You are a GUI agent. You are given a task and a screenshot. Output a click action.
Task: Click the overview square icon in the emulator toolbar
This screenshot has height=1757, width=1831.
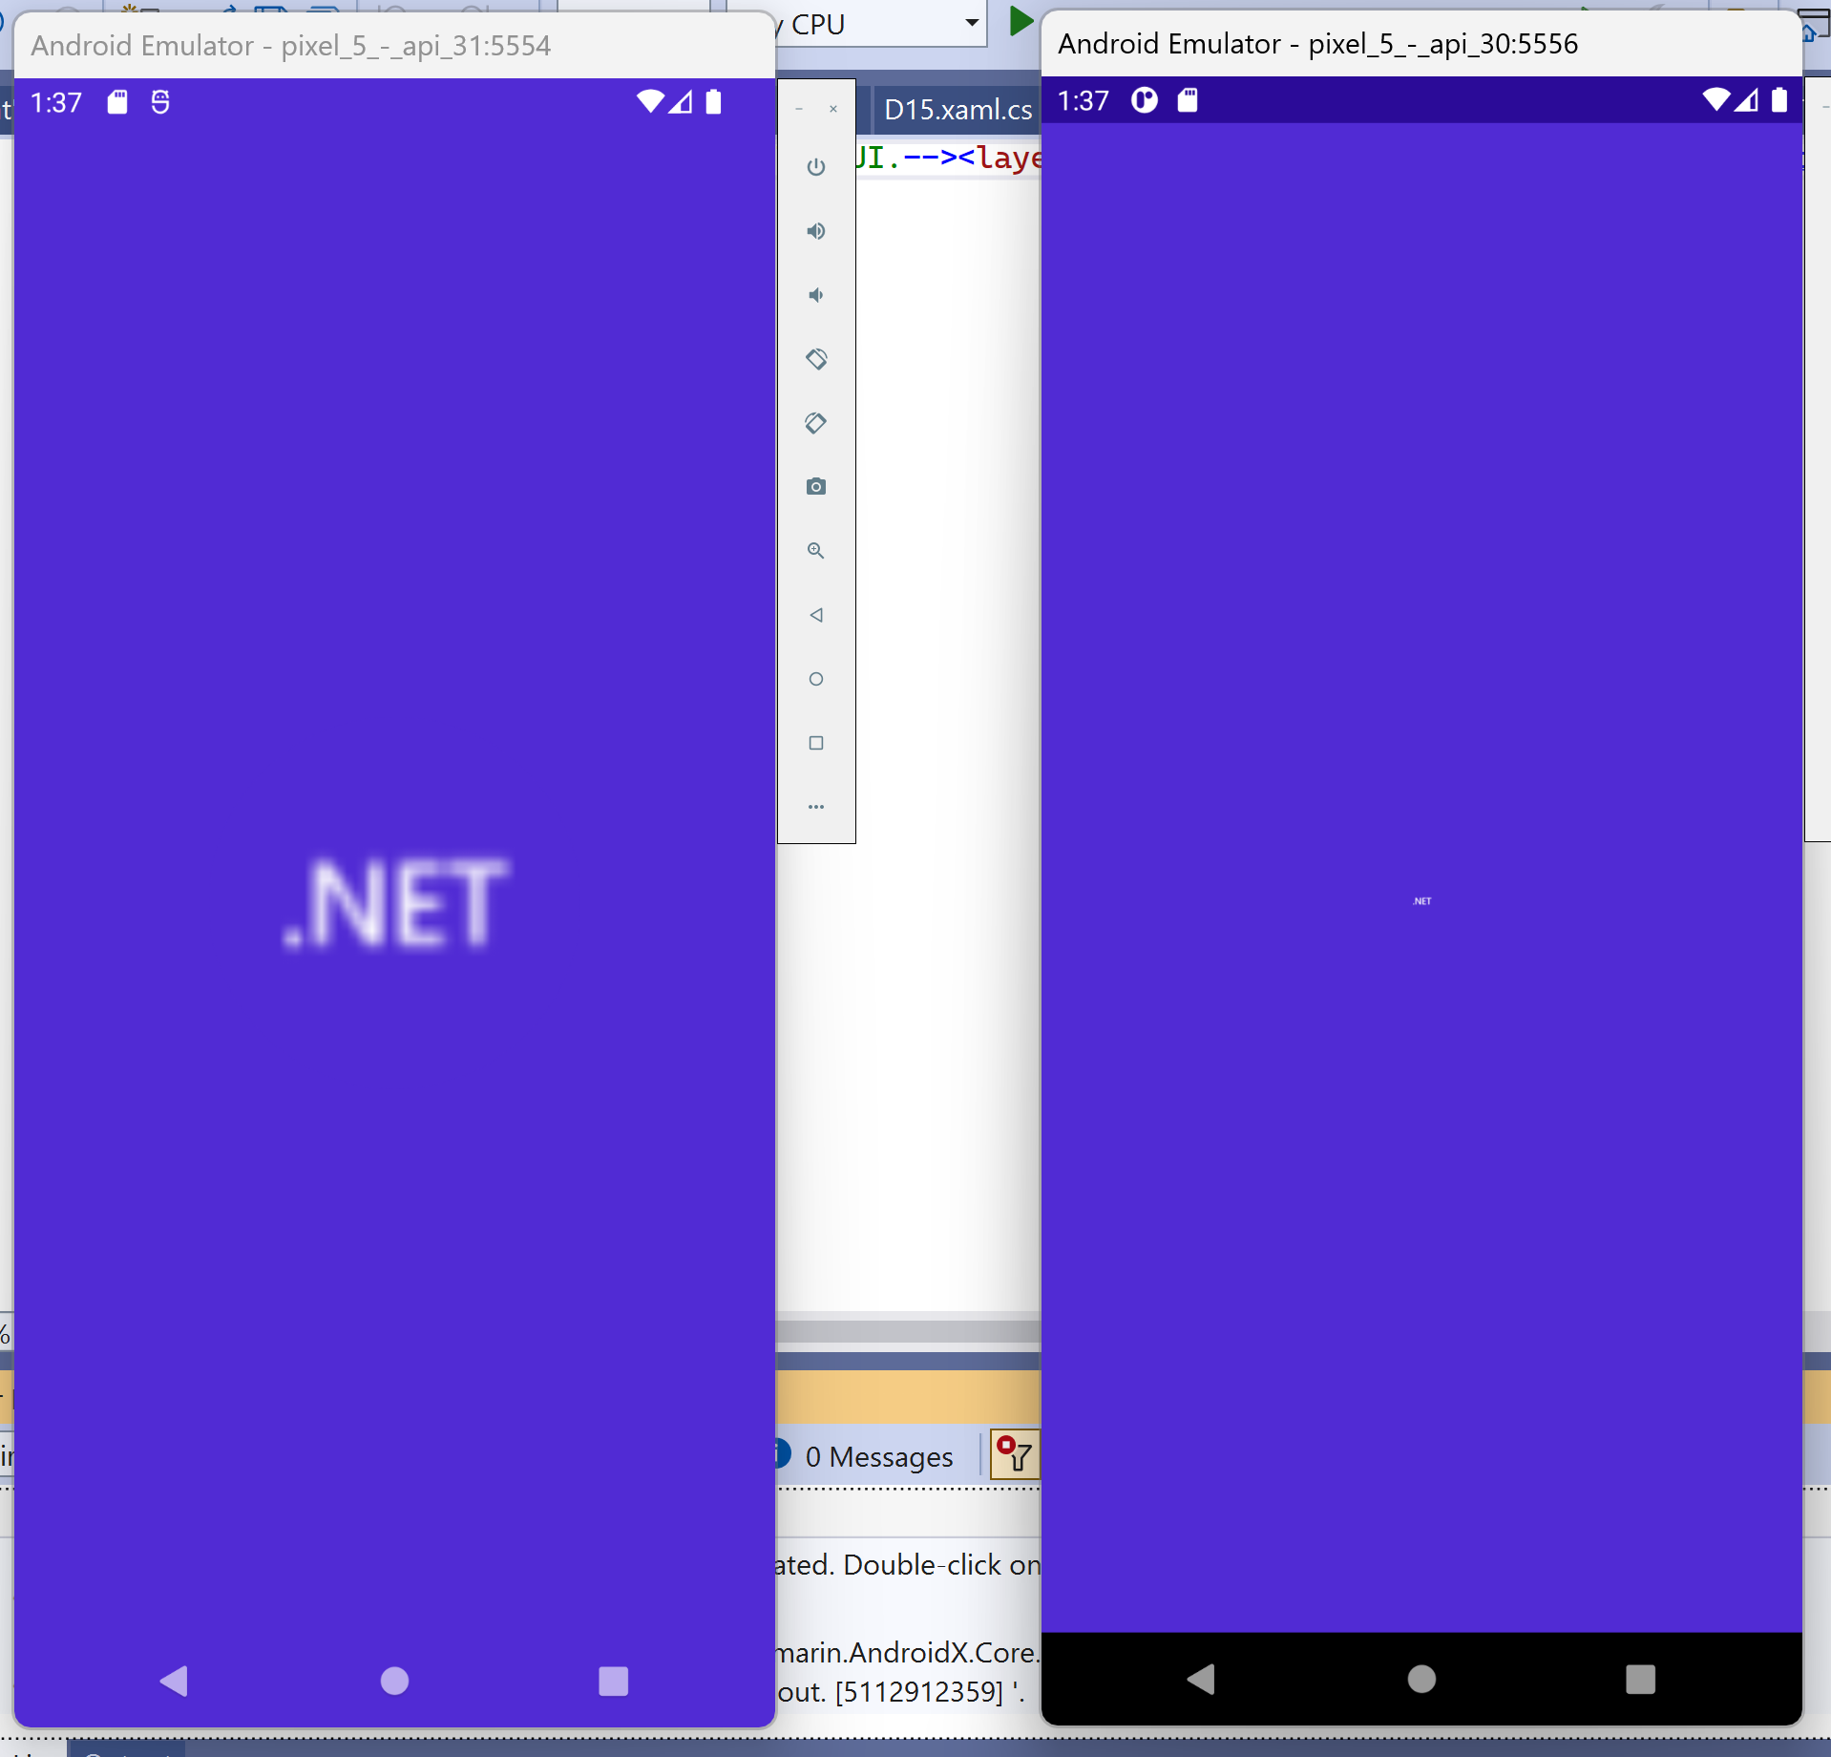[x=817, y=743]
